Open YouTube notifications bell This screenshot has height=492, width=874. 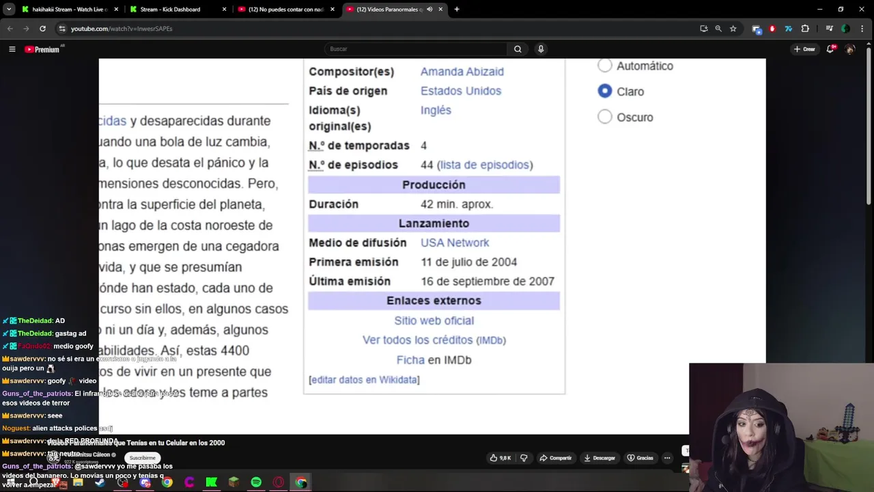(831, 49)
